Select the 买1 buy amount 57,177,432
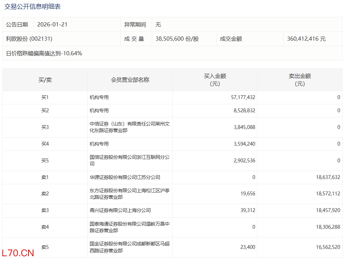This screenshot has width=344, height=260. pyautogui.click(x=243, y=97)
